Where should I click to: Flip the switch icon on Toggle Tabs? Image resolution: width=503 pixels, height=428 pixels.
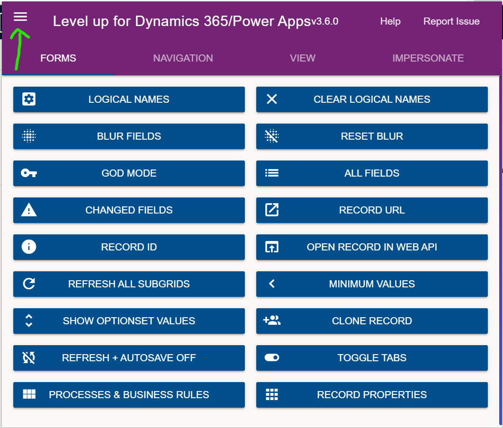(x=271, y=358)
